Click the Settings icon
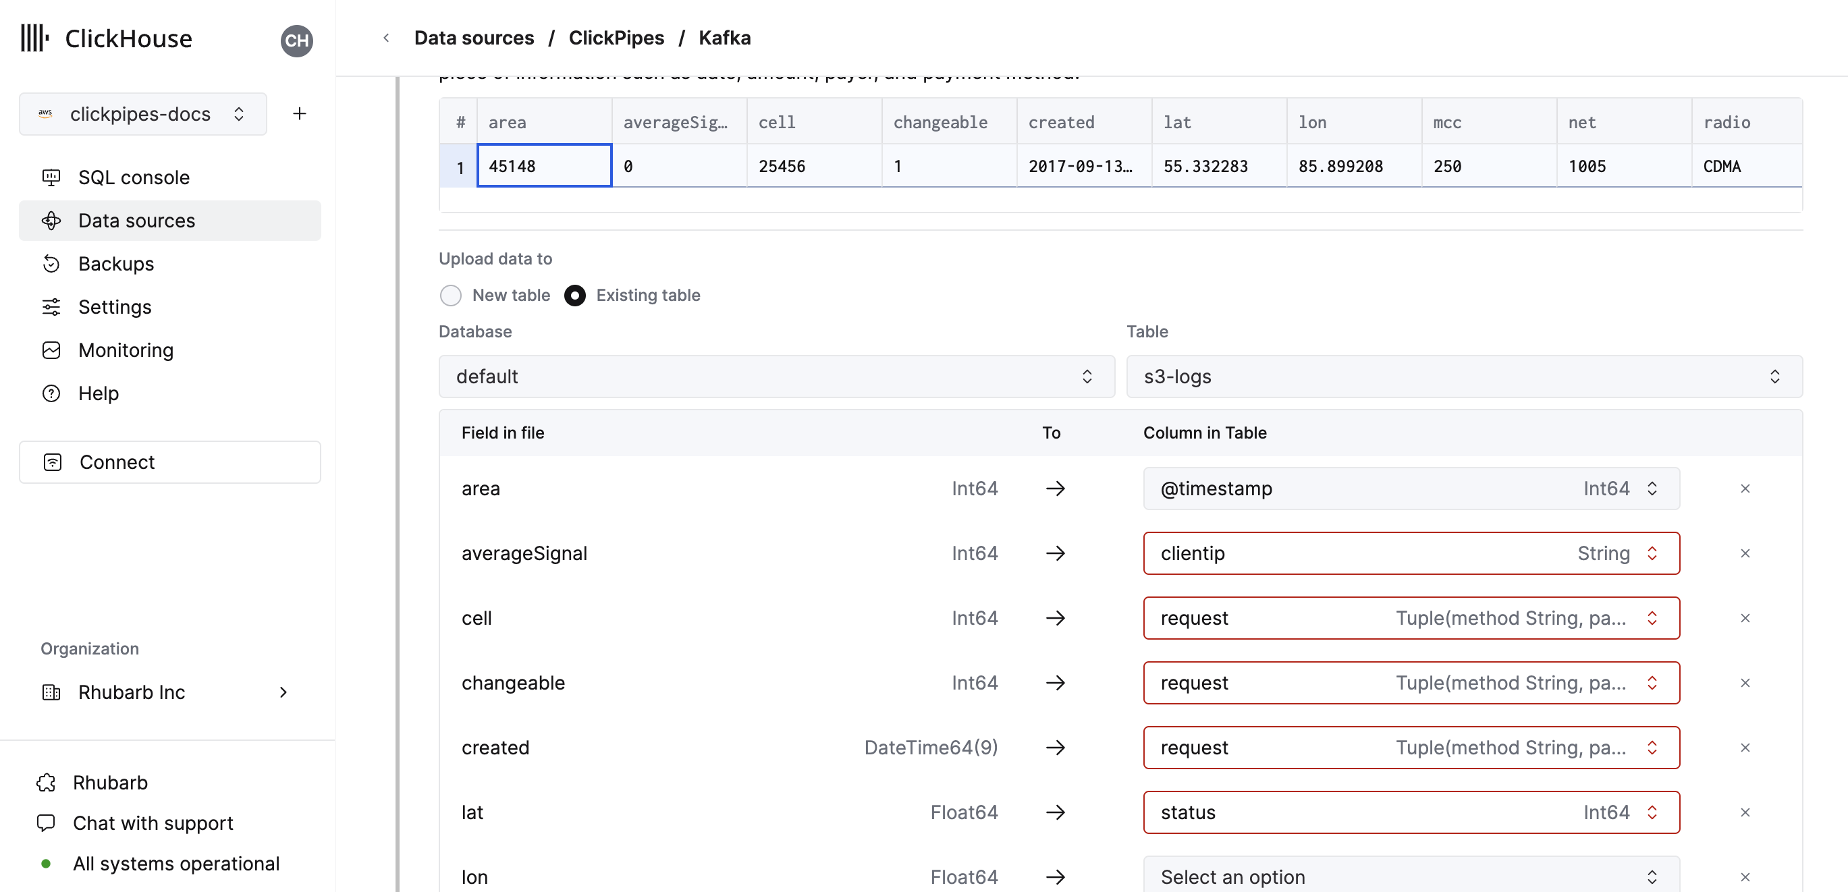This screenshot has width=1848, height=892. [x=52, y=306]
